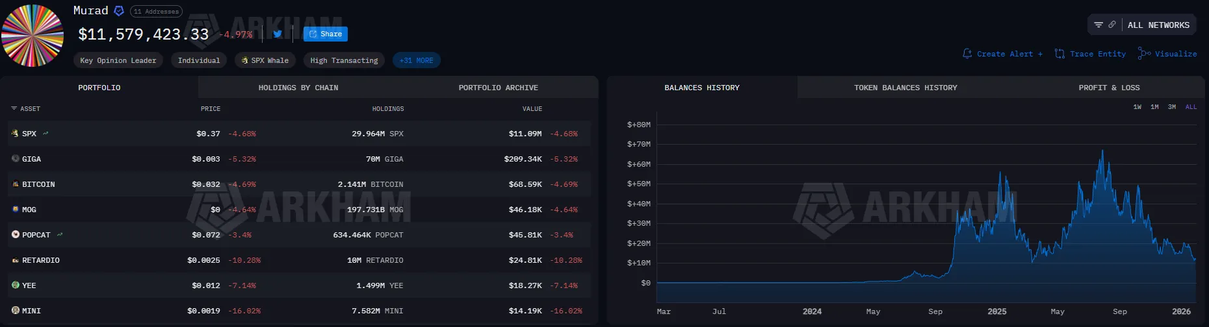Click the Create Alert bell icon
Viewport: 1209px width, 327px height.
967,54
